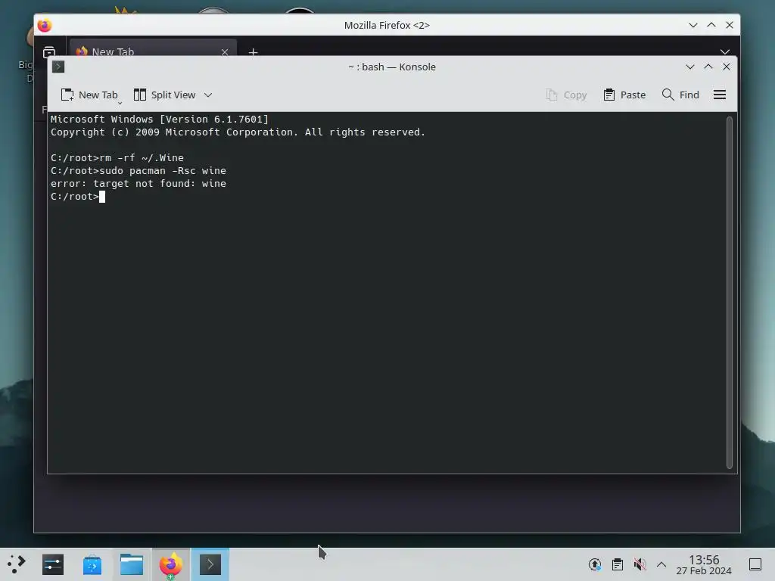This screenshot has width=775, height=581.
Task: Click the Firefox logo in window title bar
Action: pos(45,25)
